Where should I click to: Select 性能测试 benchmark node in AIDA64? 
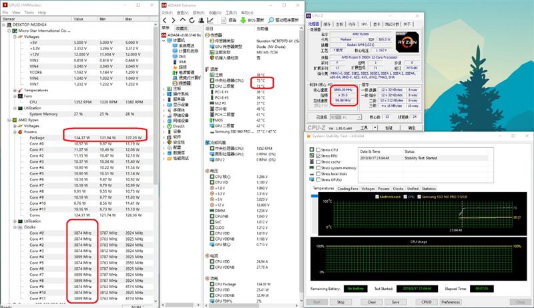point(181,159)
